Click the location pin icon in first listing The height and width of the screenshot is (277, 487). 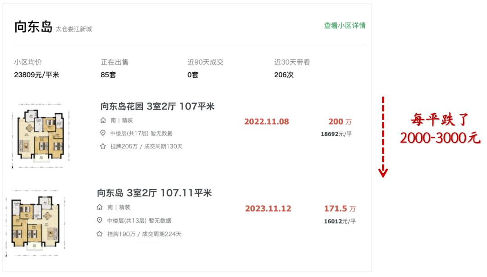pyautogui.click(x=103, y=133)
